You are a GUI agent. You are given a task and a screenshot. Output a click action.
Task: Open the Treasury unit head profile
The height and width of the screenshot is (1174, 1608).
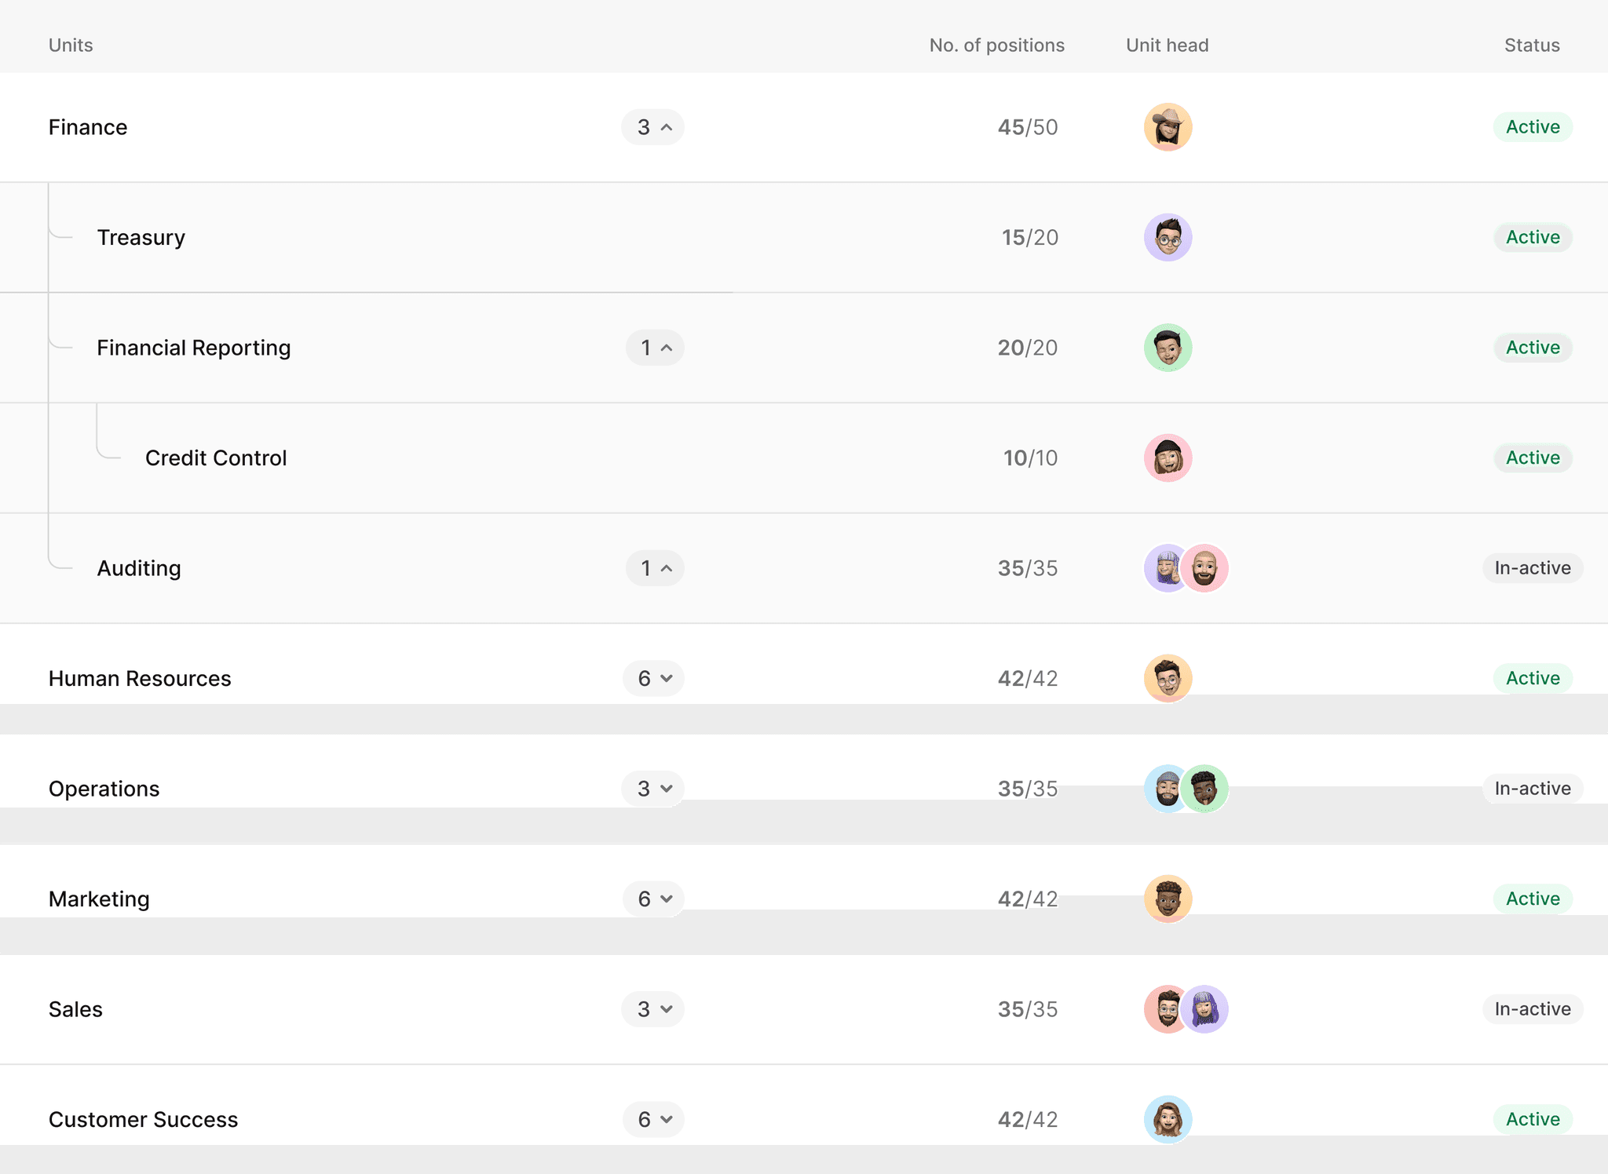pos(1167,237)
